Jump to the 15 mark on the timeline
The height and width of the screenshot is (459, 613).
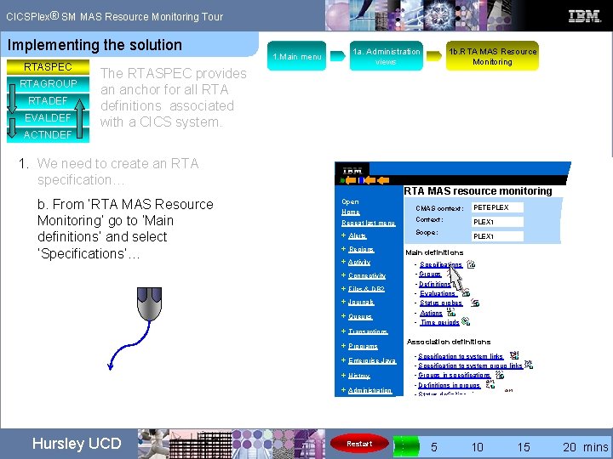(524, 447)
